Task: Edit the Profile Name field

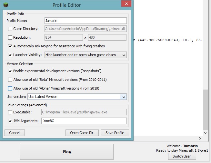Action: click(x=85, y=21)
